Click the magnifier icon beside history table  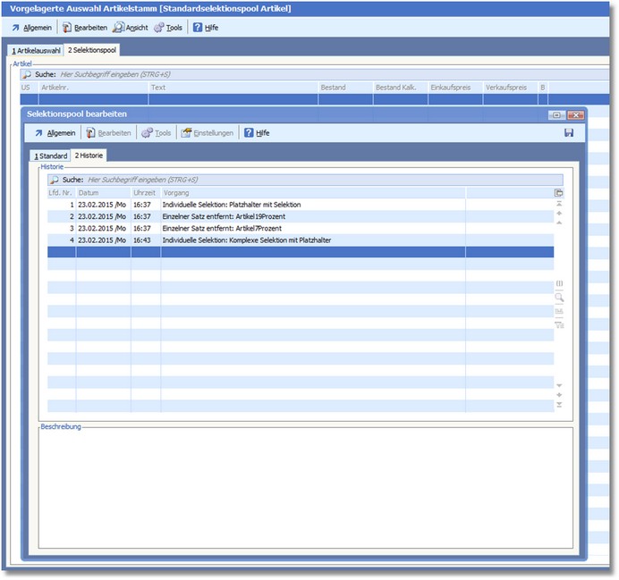[560, 298]
